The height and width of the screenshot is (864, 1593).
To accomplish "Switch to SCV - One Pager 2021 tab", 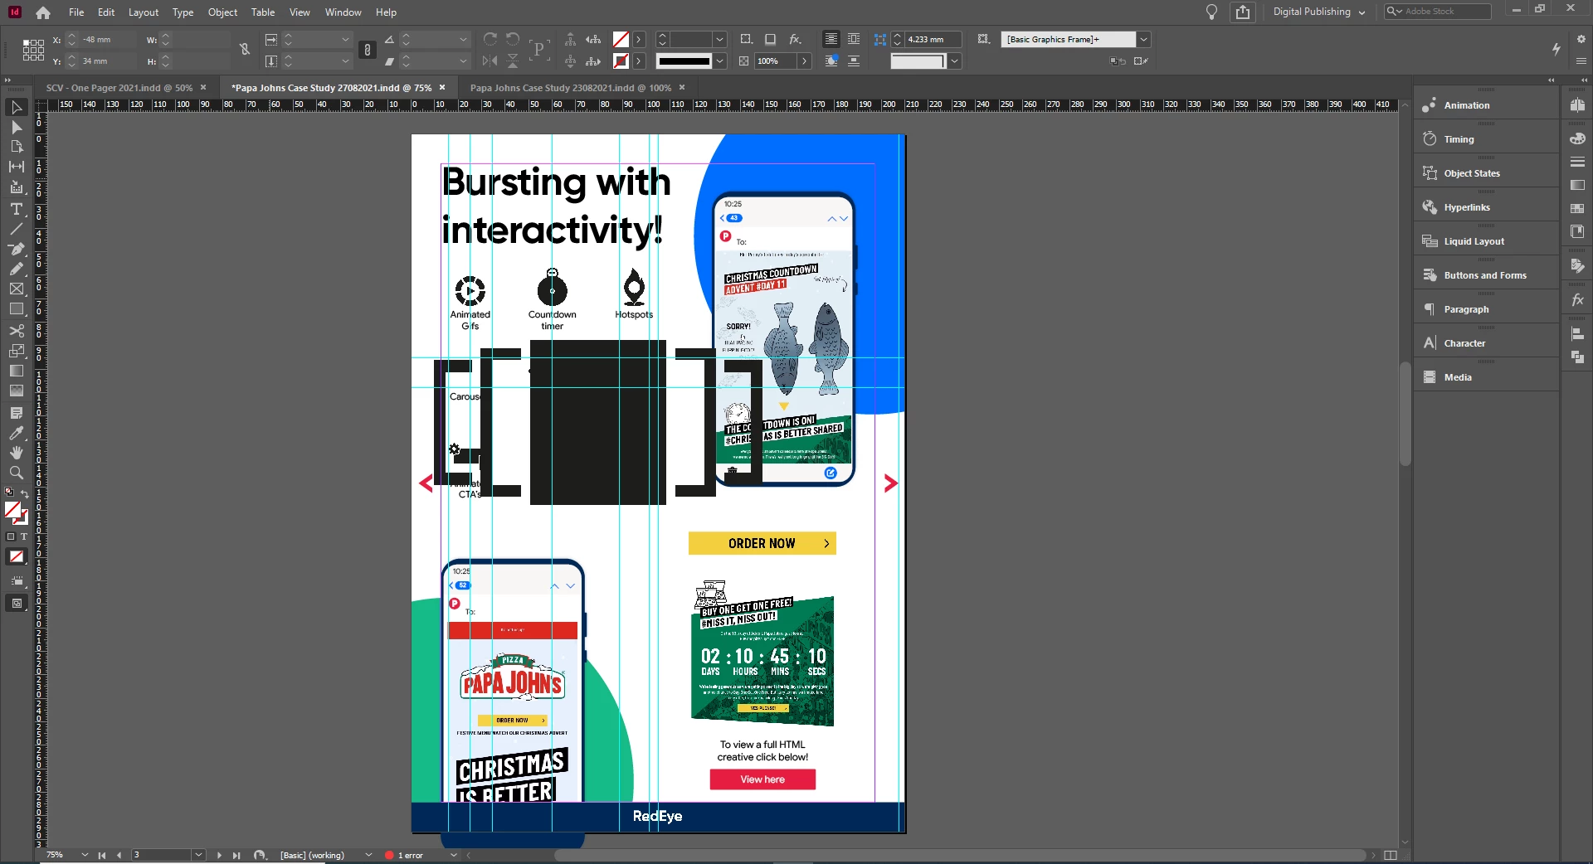I will pyautogui.click(x=119, y=88).
